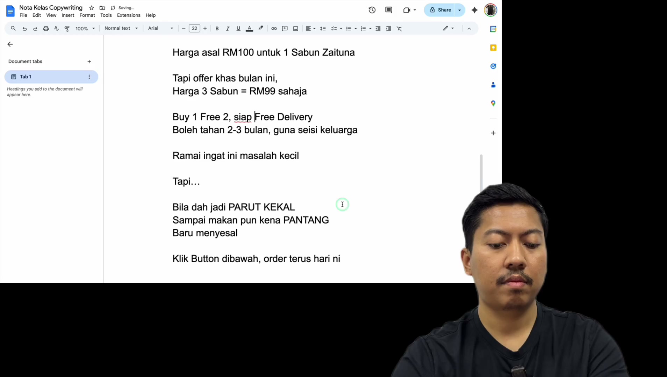Open the text alignment dropdown
This screenshot has width=667, height=377.
click(311, 29)
